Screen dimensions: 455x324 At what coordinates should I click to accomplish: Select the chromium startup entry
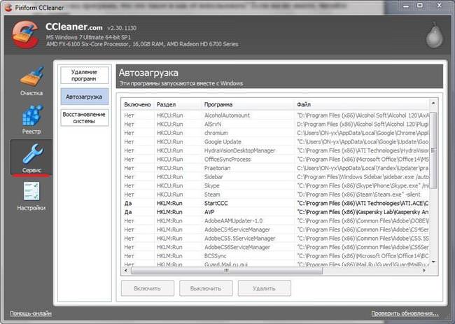275,133
